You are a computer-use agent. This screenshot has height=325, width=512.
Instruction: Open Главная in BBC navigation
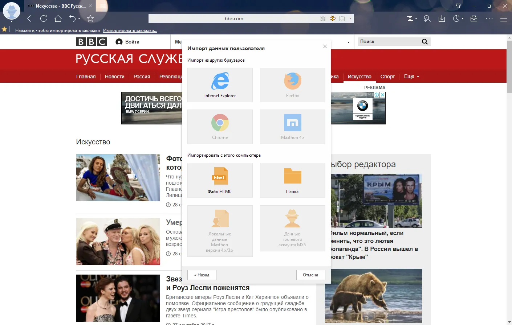click(86, 77)
